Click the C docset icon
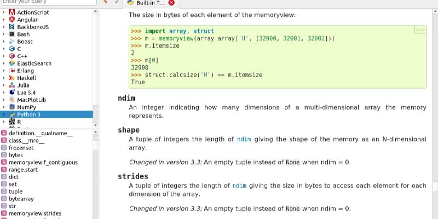The width and height of the screenshot is (438, 219). coord(11,49)
